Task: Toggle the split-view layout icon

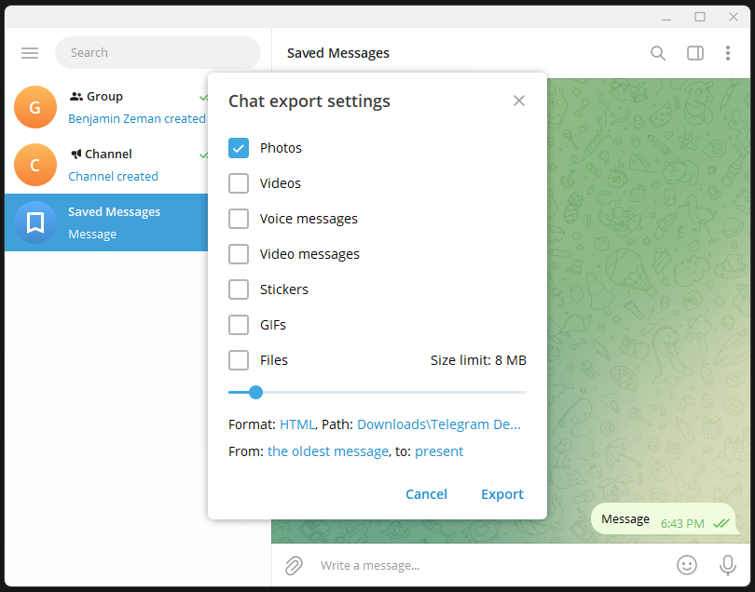Action: pos(694,53)
